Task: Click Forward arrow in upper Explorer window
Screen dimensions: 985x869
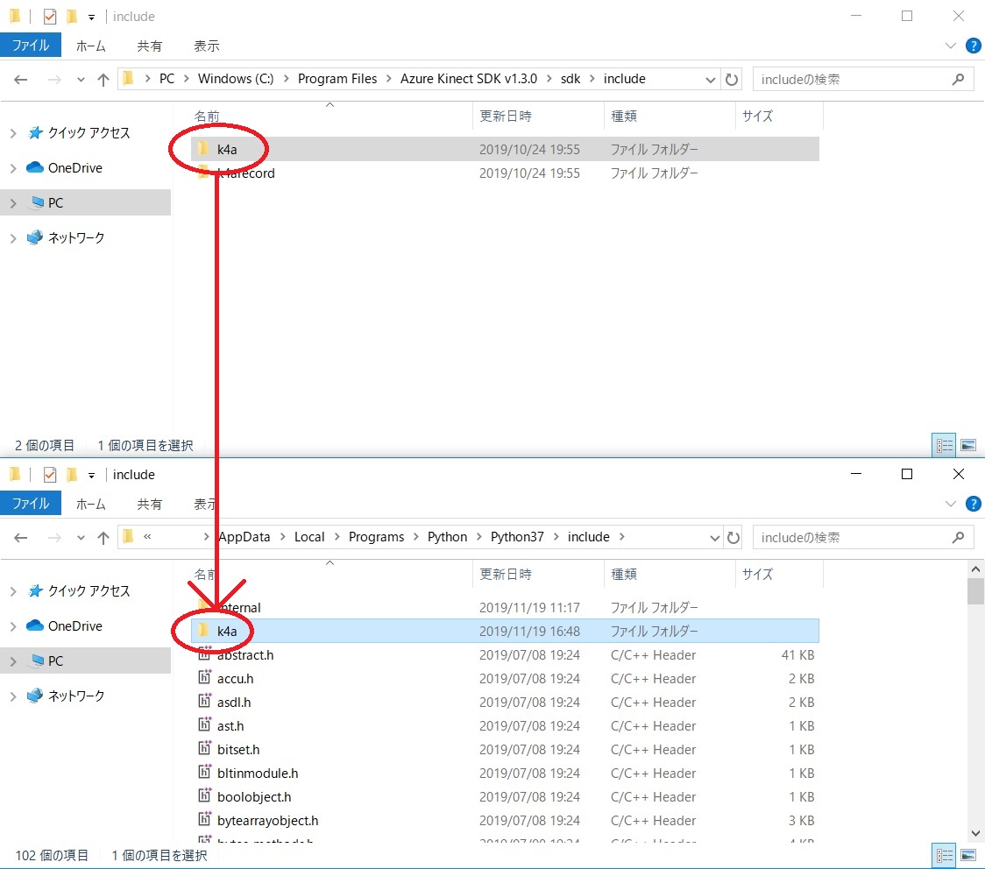Action: 54,79
